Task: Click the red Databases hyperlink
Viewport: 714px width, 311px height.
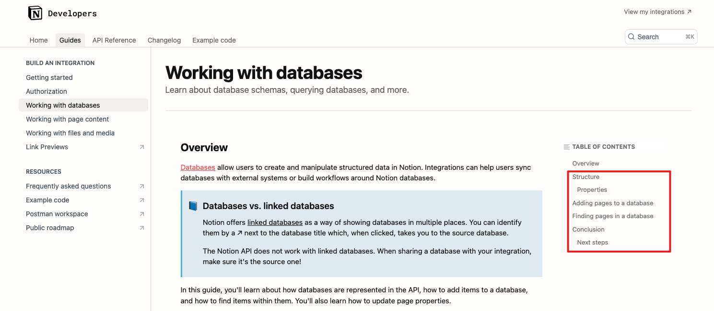Action: (198, 167)
